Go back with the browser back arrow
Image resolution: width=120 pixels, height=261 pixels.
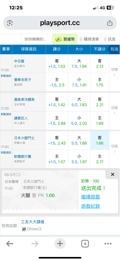[10, 244]
